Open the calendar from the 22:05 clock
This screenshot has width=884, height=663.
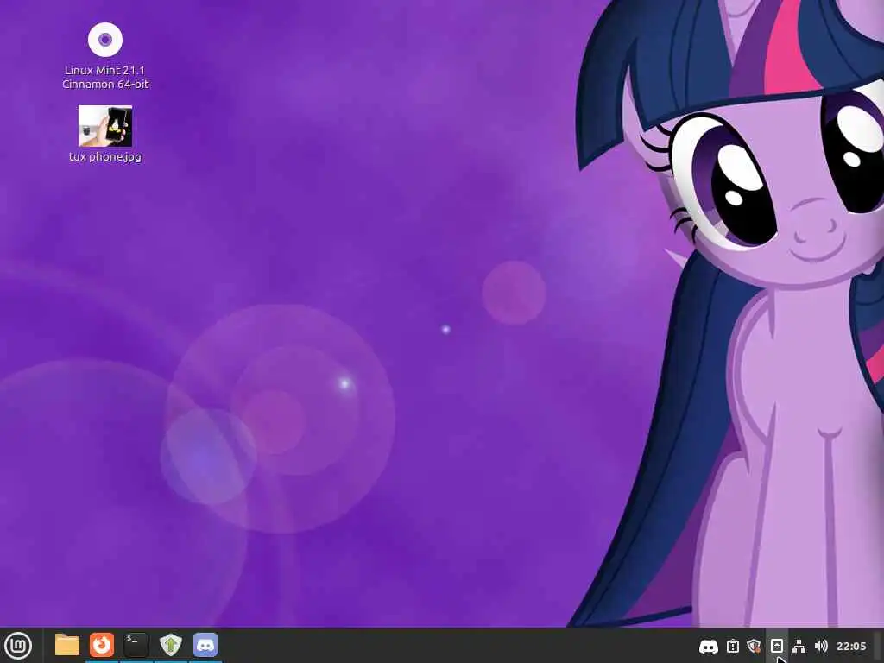[850, 646]
